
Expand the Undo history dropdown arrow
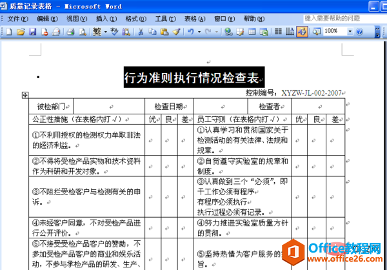click(199, 32)
